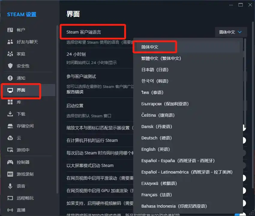Open the 存储空间 storage drive icon
This screenshot has height=216, width=255.
point(10,126)
